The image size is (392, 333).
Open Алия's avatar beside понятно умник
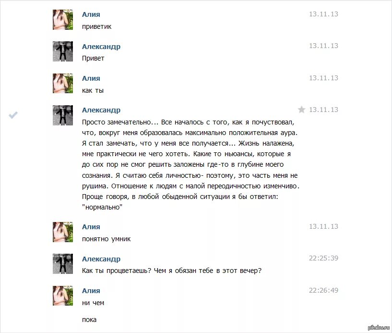(63, 232)
